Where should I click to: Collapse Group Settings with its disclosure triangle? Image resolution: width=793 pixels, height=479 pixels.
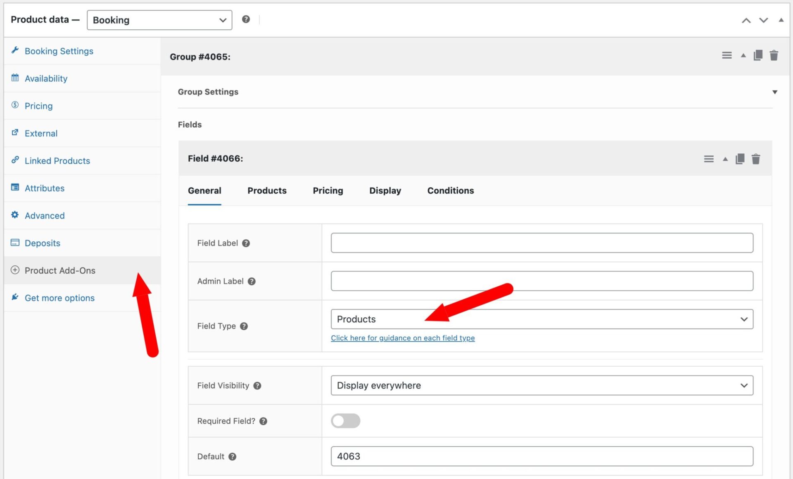[775, 92]
